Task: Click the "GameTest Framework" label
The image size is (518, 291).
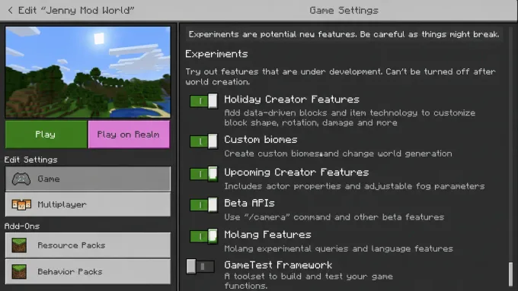Action: point(278,265)
